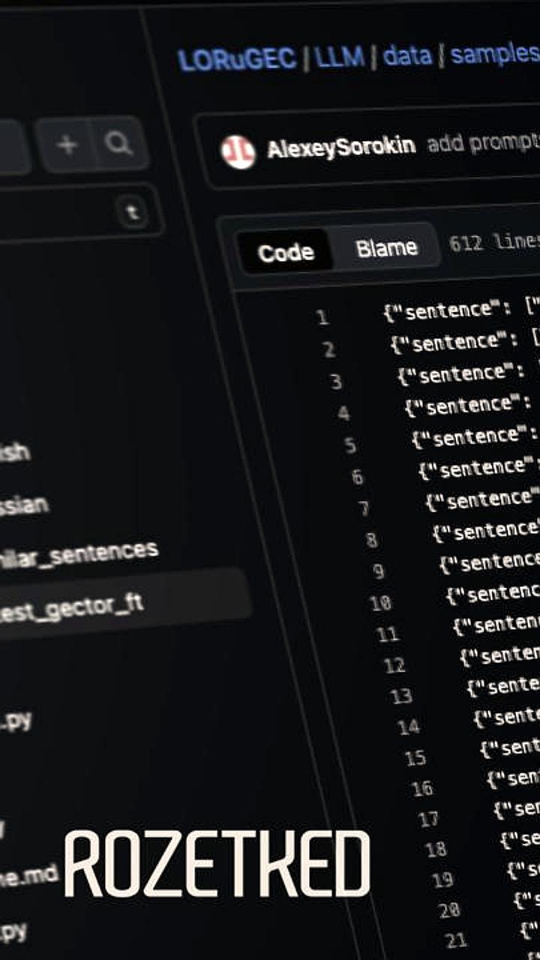Click the magnifier search icon

coord(118,142)
